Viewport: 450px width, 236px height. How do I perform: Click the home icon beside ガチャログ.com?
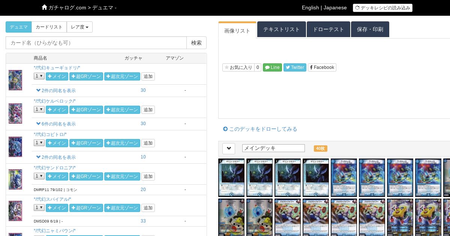[x=45, y=7]
